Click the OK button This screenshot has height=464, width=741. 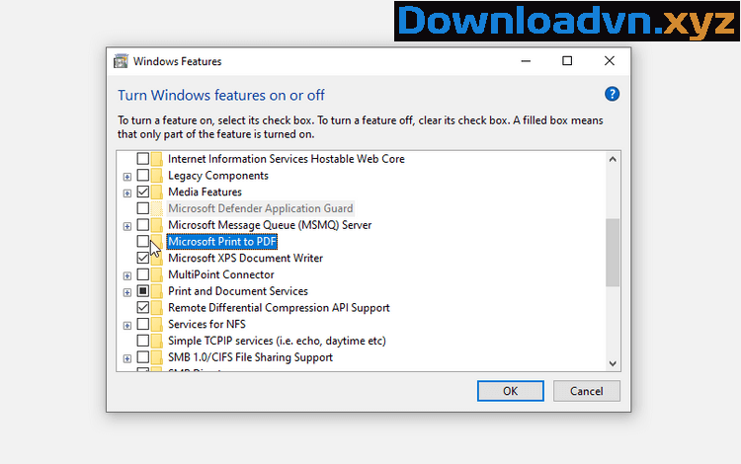511,391
